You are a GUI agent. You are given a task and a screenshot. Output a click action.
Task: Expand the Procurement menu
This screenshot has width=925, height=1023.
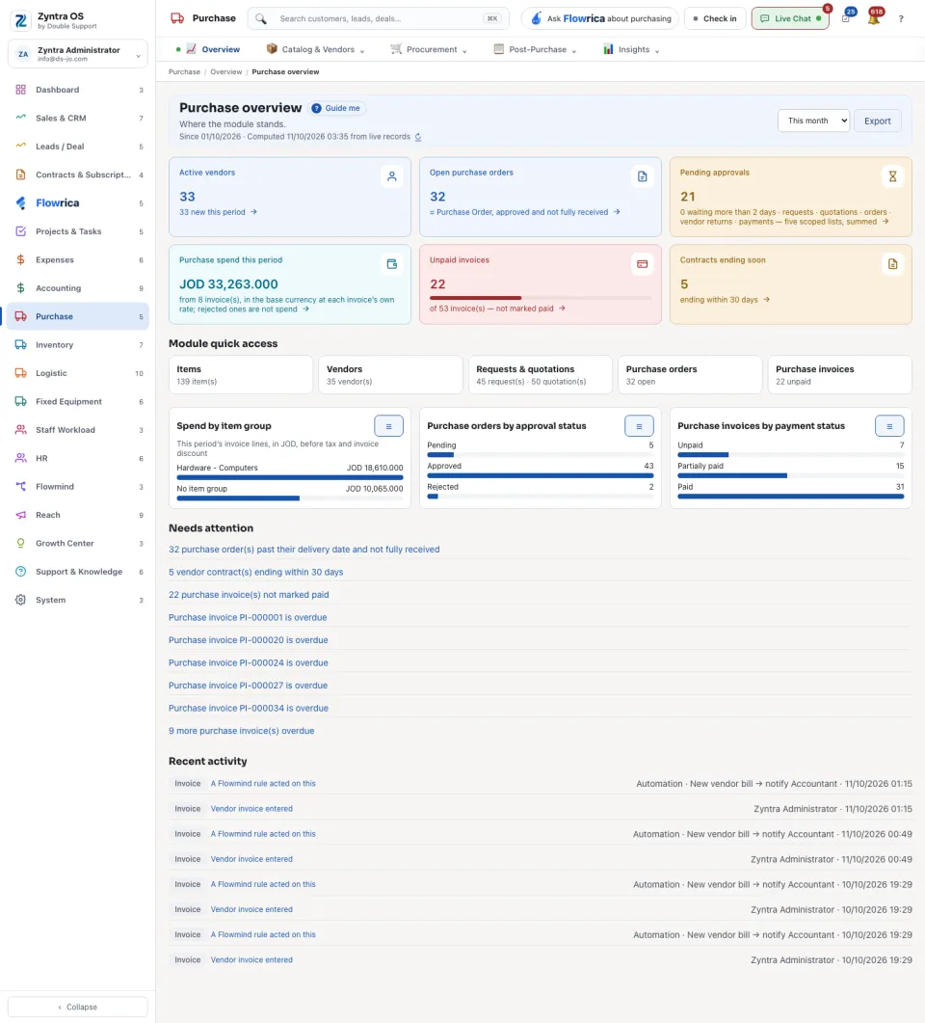pyautogui.click(x=428, y=49)
